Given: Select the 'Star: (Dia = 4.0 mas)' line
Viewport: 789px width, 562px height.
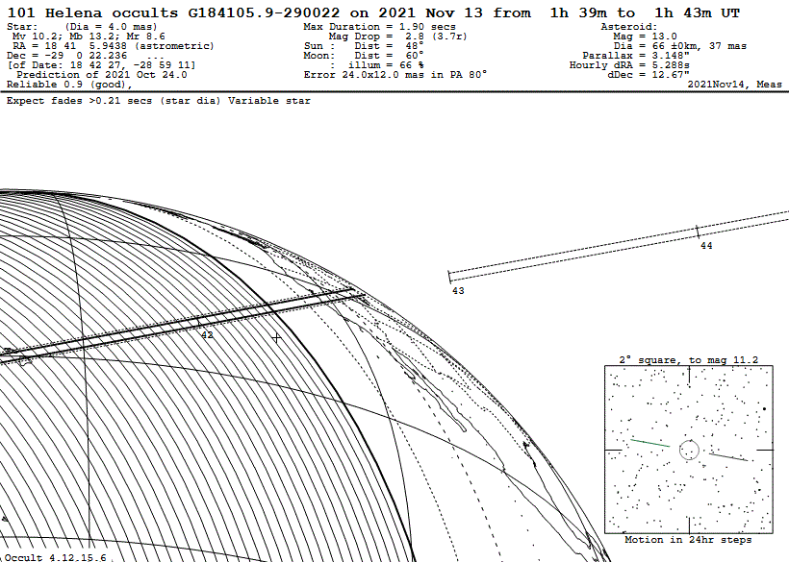Looking at the screenshot, I should pyautogui.click(x=82, y=27).
